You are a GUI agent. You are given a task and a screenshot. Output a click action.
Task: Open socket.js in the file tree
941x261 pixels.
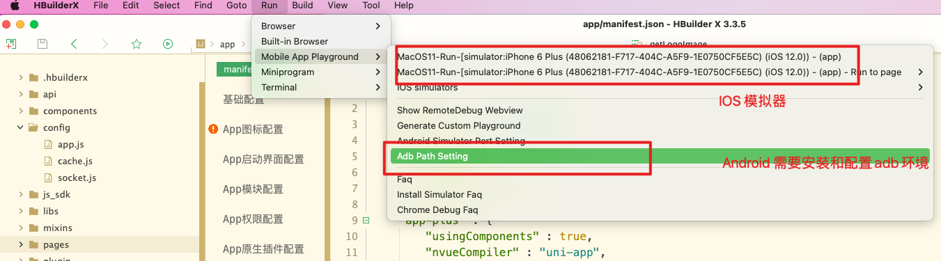(77, 177)
